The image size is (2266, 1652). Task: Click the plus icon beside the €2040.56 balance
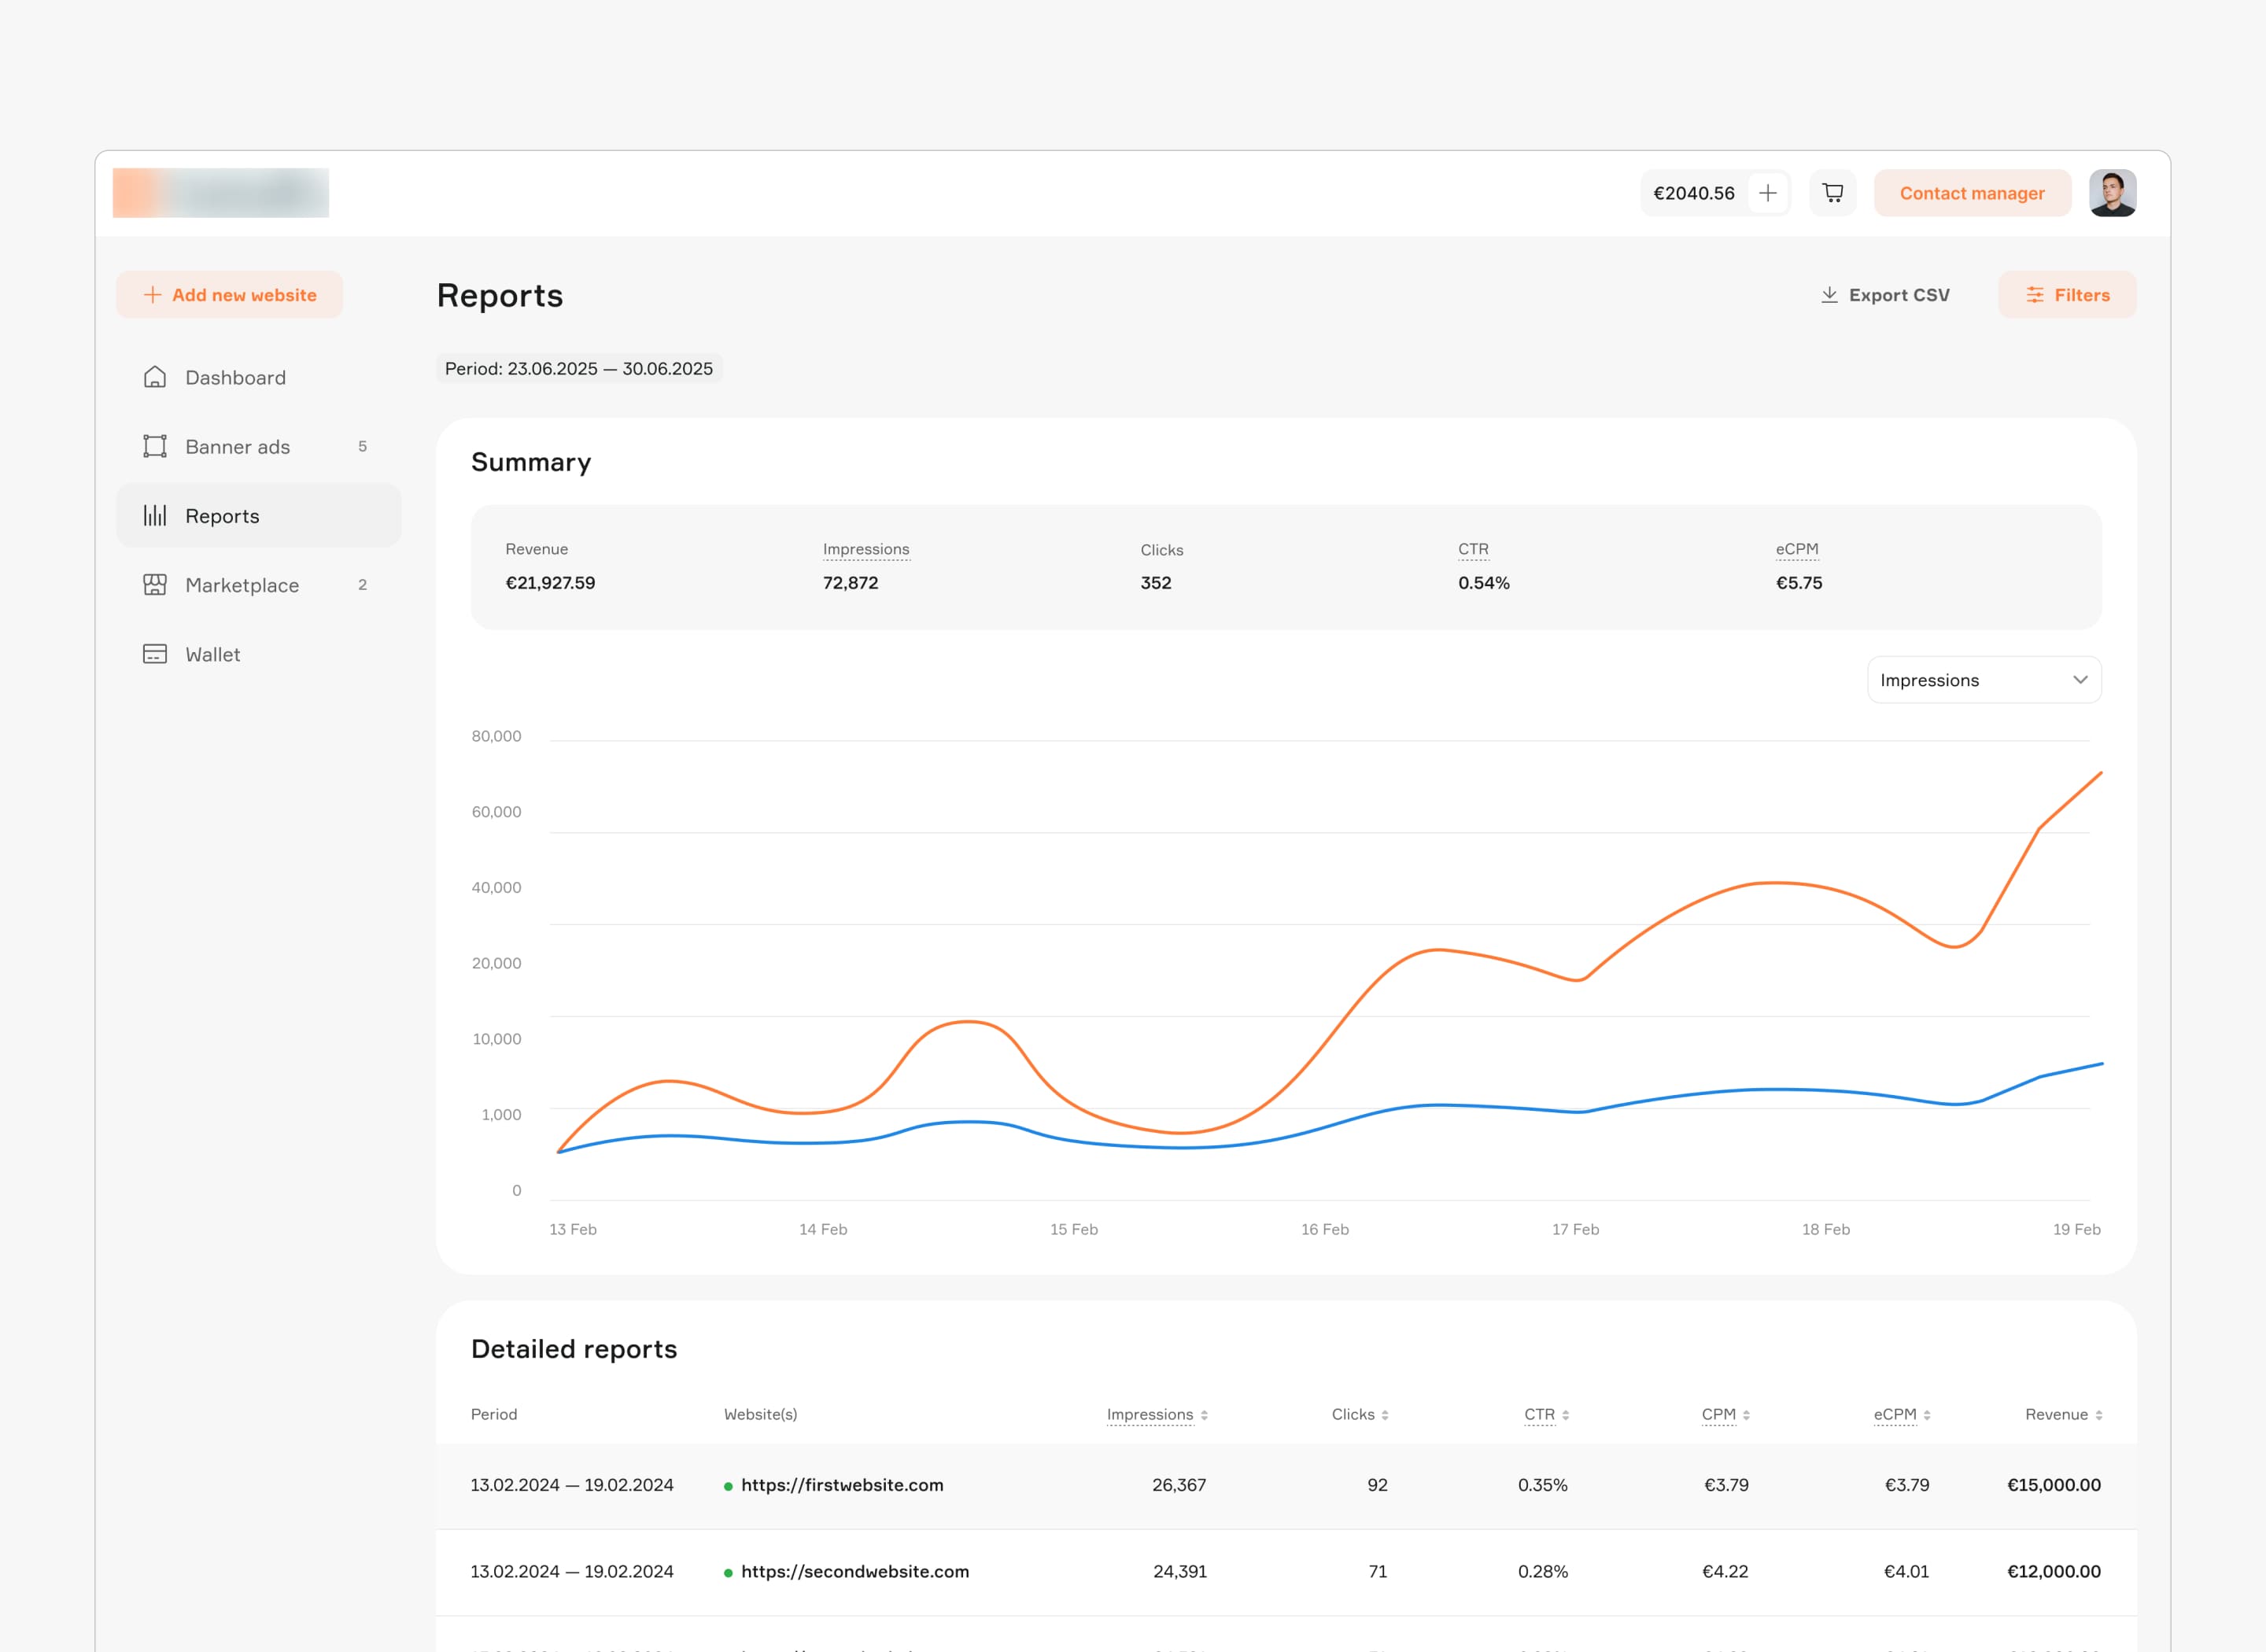coord(1767,193)
